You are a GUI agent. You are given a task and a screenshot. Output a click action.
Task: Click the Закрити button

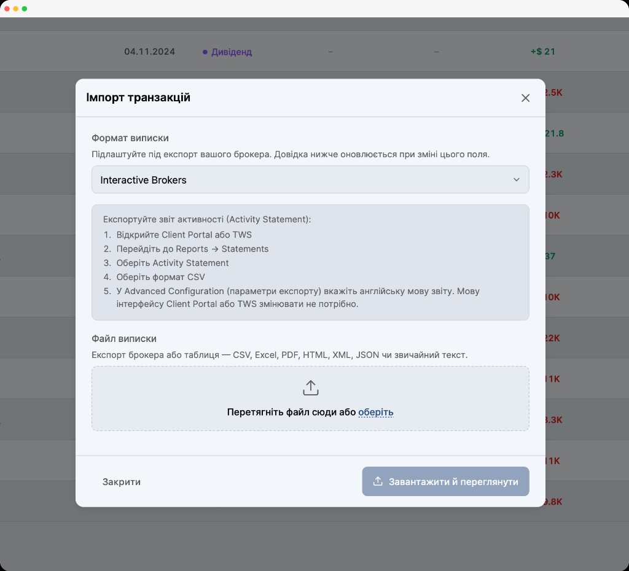tap(121, 481)
